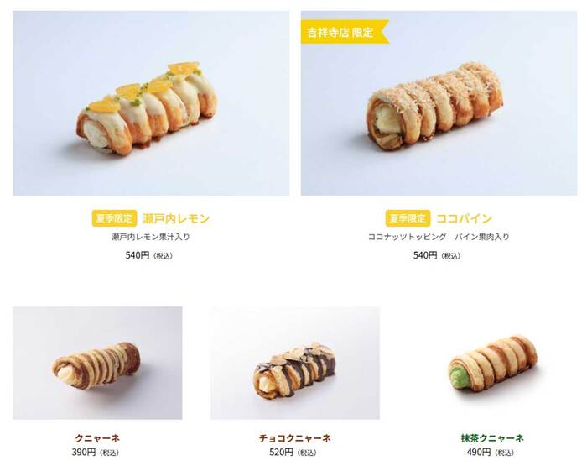This screenshot has height=466, width=587.
Task: Select the plain クニャーネ product image
Action: [x=98, y=363]
